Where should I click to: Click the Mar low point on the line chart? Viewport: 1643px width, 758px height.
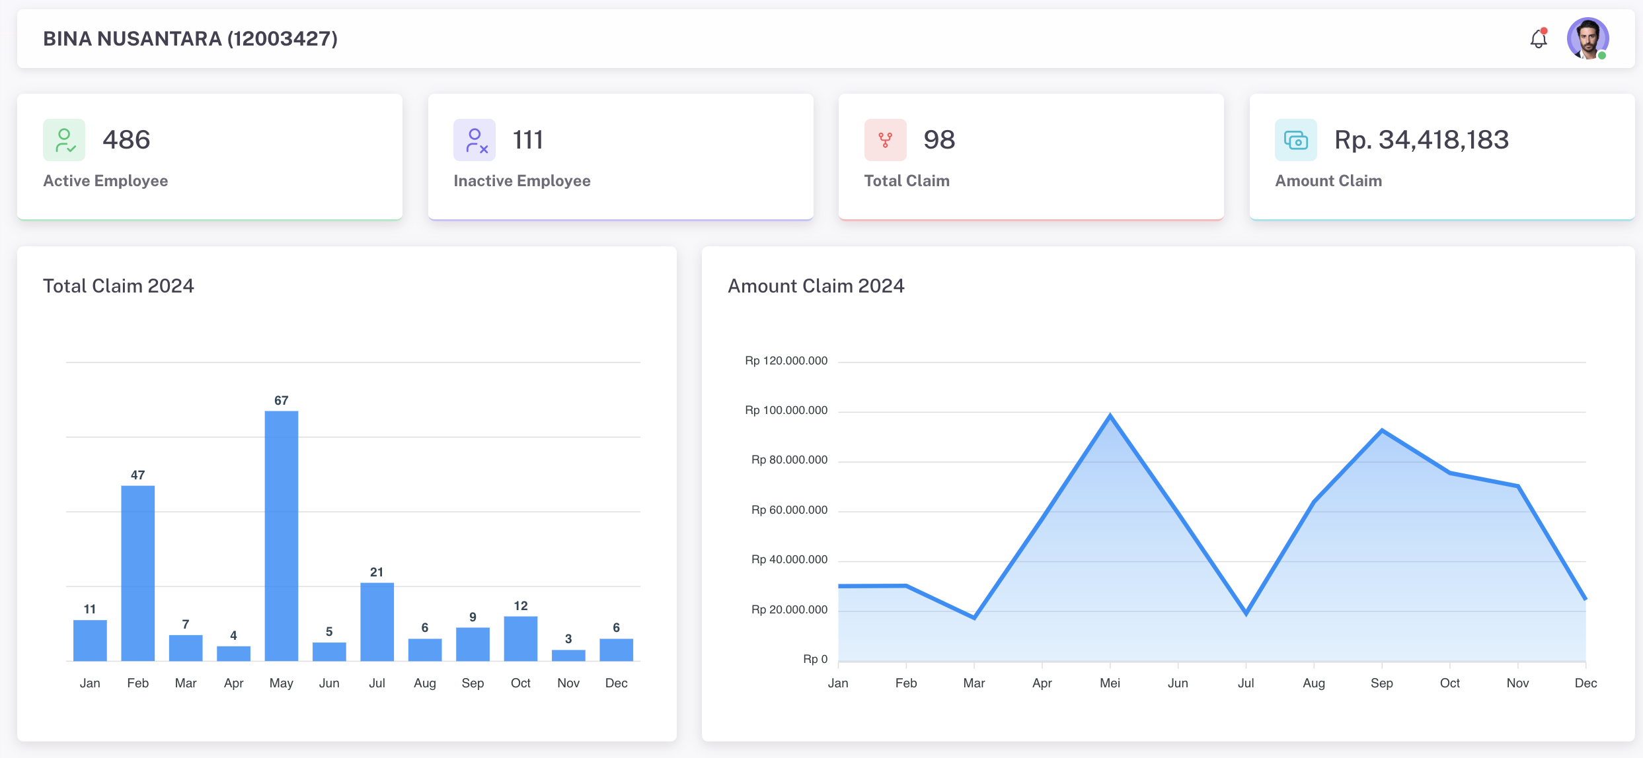coord(974,617)
